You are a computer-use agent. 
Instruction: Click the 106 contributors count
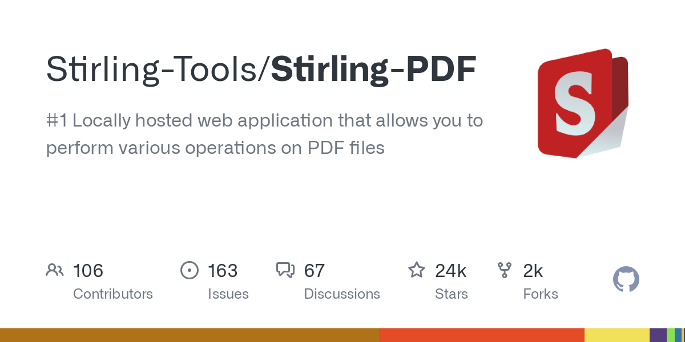point(88,271)
